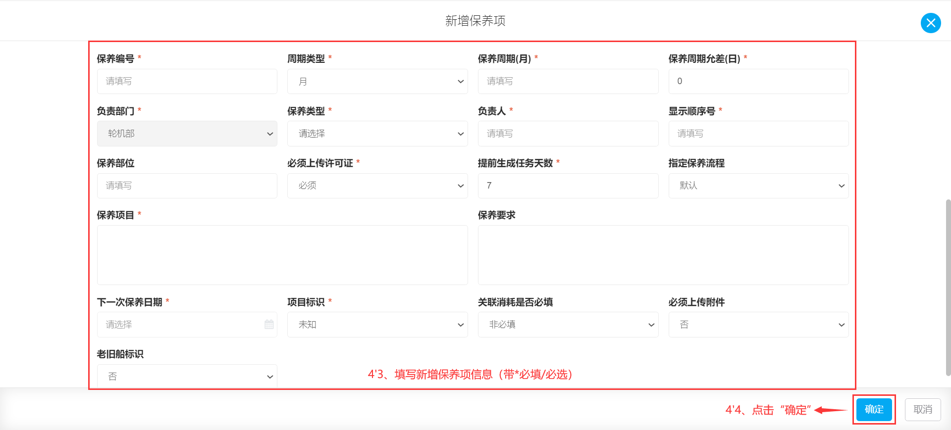This screenshot has width=951, height=430.
Task: Click the 项目标识 label
Action: pyautogui.click(x=306, y=302)
